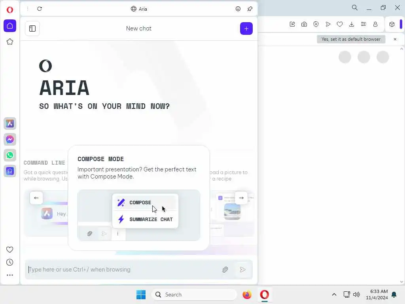The width and height of the screenshot is (405, 304).
Task: Open History clock icon in sidebar
Action: coord(9,262)
